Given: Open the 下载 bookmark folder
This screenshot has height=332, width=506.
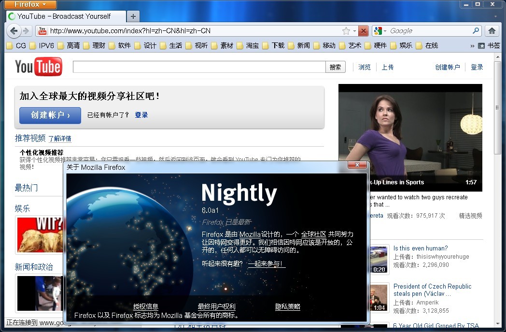Looking at the screenshot, I should (273, 45).
